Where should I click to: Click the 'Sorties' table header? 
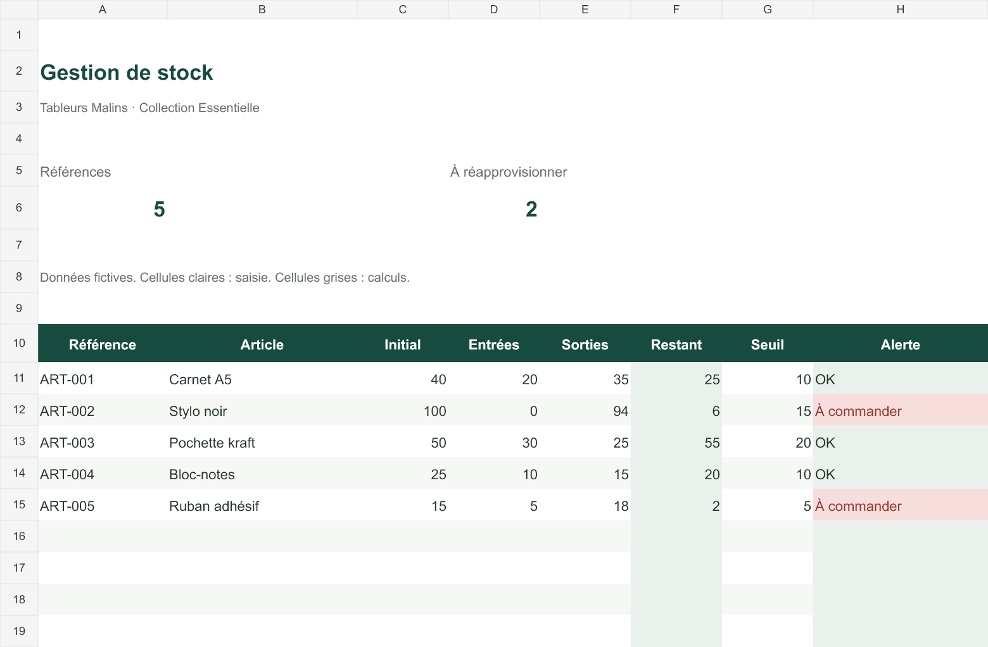click(x=585, y=344)
